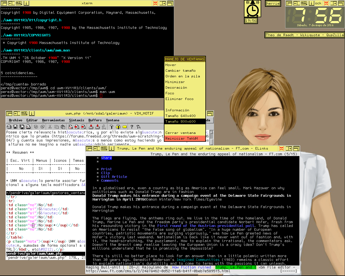Choose Cerrar ventana in the window menu
345x276 pixels.
coord(185,133)
